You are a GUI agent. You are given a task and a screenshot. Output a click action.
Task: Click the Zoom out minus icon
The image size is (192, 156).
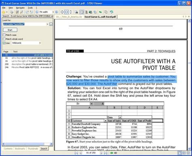37,12
